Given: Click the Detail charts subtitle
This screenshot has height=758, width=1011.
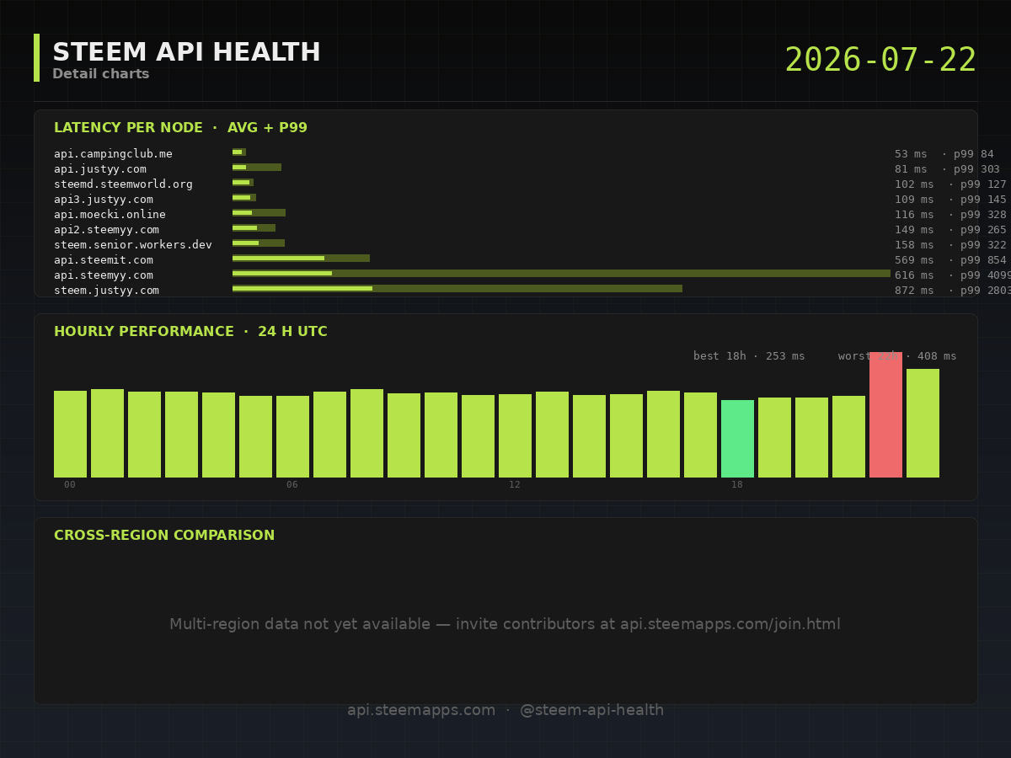Looking at the screenshot, I should coord(100,74).
